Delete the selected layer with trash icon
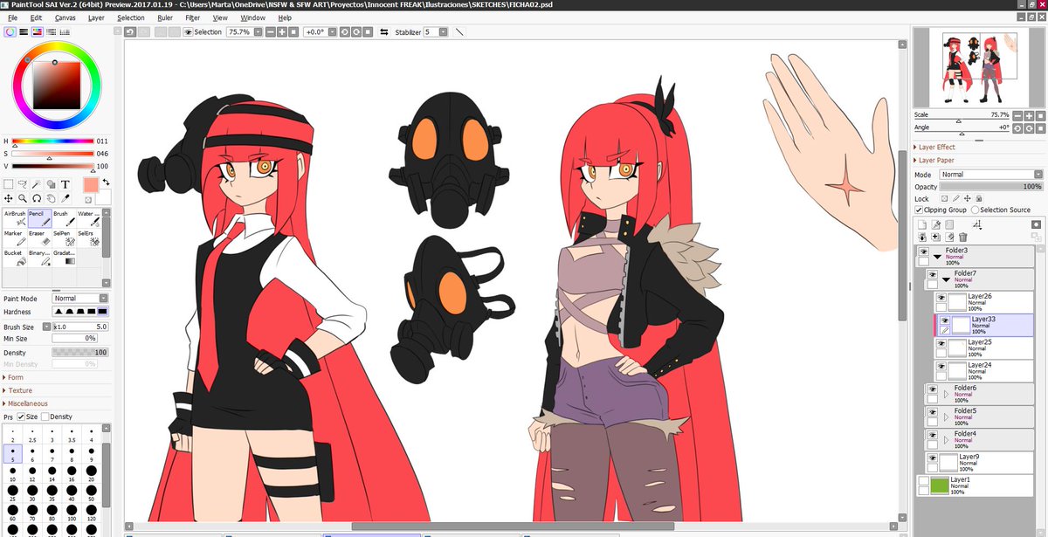Viewport: 1048px width, 537px height. [963, 237]
